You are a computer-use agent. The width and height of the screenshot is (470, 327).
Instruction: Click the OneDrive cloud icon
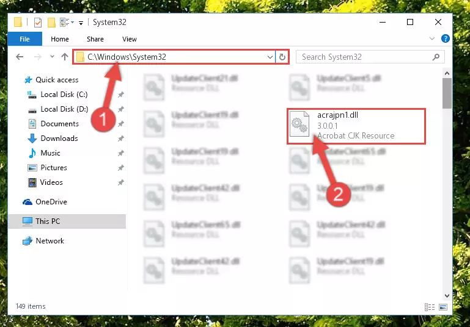(x=28, y=203)
